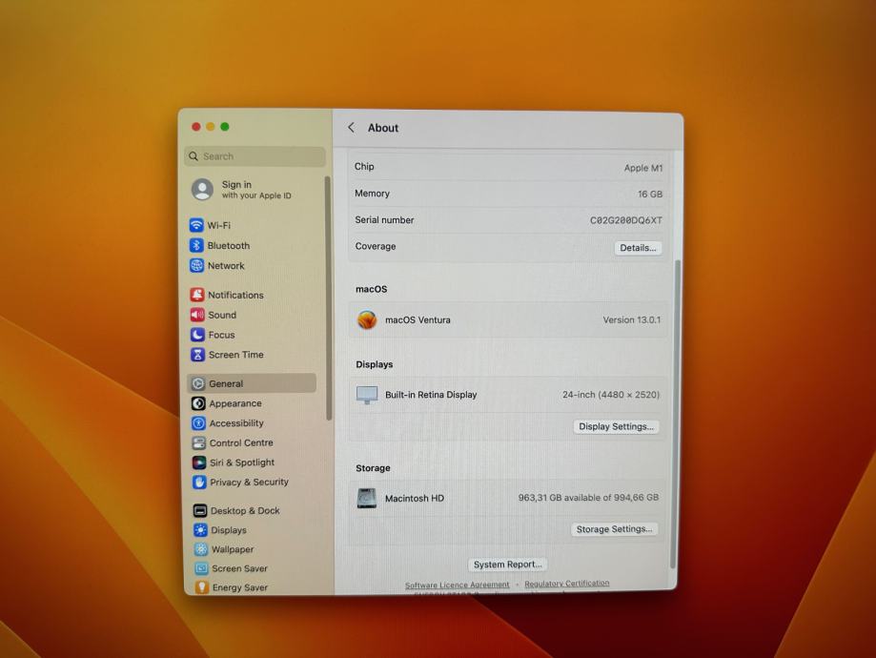Click the Version 13.0.1 text

click(x=631, y=319)
